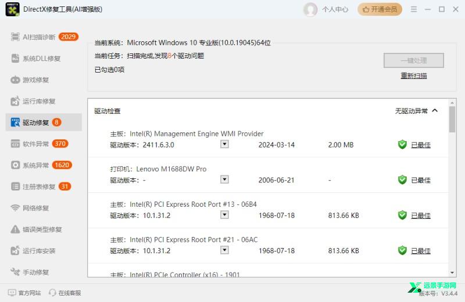Screen dimensions: 465x302
Task: Click the 注册表修复 sidebar icon
Action: pos(15,186)
